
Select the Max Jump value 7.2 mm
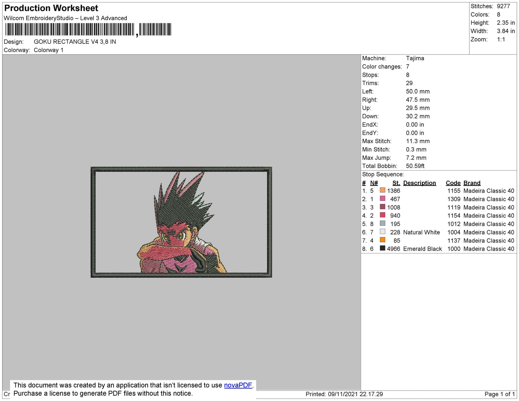coord(416,158)
